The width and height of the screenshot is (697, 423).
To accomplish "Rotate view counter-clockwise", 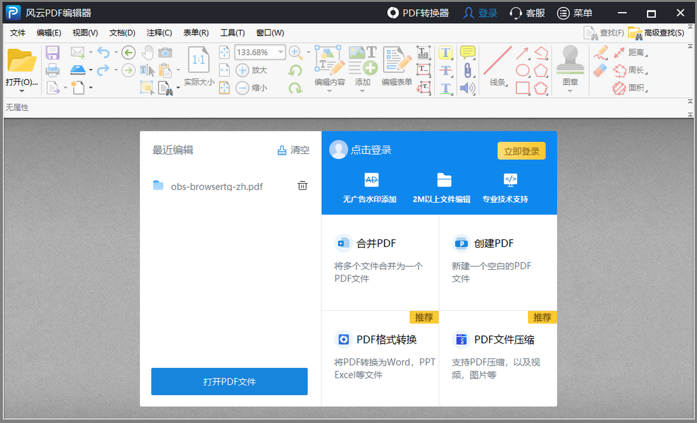I will click(296, 70).
